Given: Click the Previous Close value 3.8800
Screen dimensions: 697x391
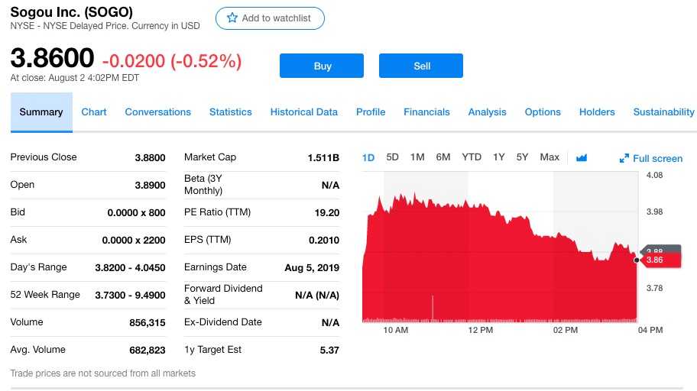Looking at the screenshot, I should pyautogui.click(x=151, y=158).
